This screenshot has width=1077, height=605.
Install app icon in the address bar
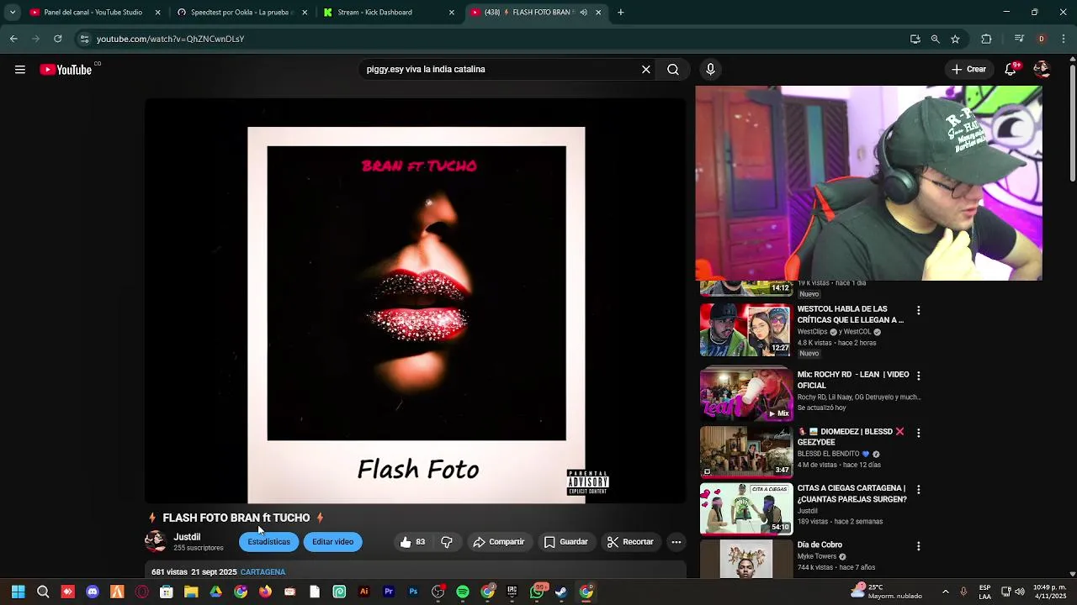coord(915,39)
